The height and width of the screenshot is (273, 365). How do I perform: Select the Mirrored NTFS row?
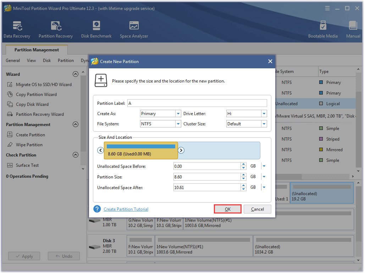click(x=315, y=150)
